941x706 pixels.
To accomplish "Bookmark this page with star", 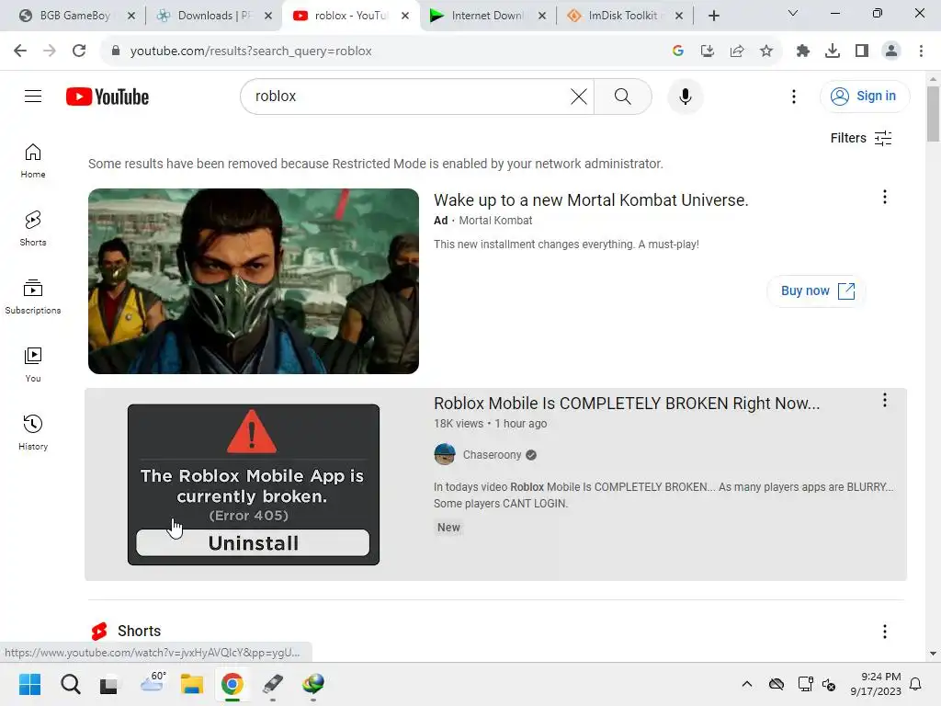I will pos(766,51).
